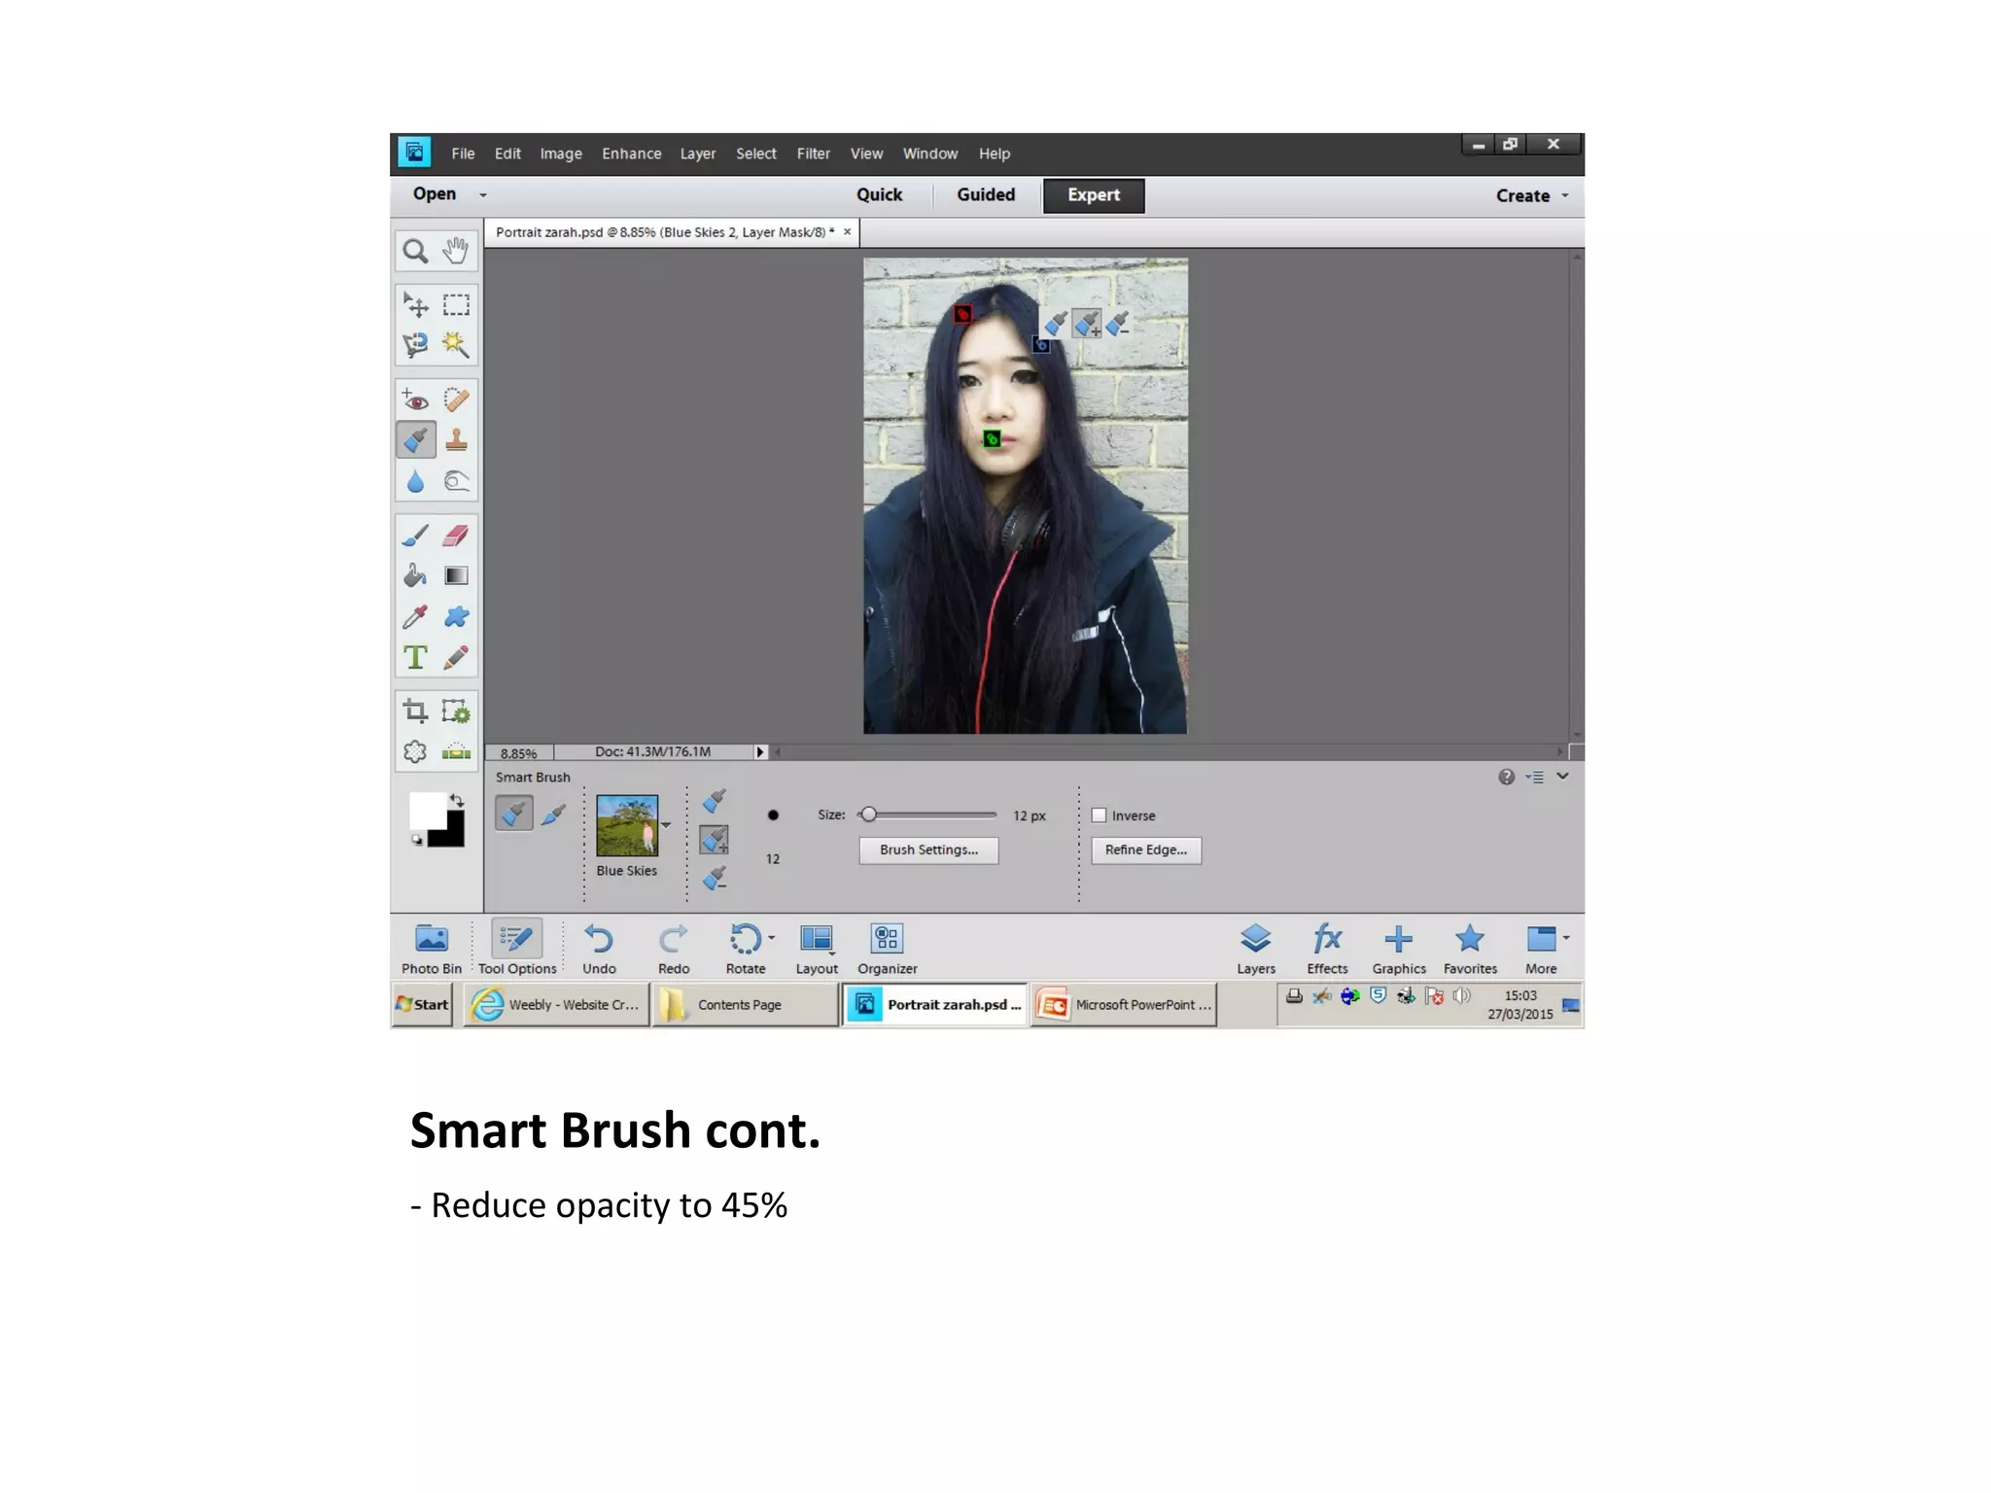
Task: Select the Crop tool
Action: pos(415,711)
